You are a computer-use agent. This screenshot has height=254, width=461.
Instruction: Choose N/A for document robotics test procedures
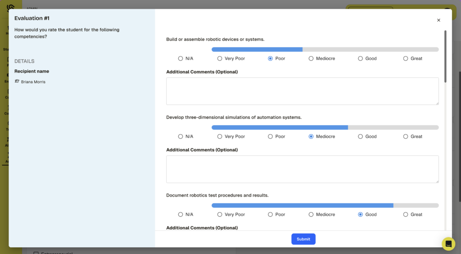181,215
